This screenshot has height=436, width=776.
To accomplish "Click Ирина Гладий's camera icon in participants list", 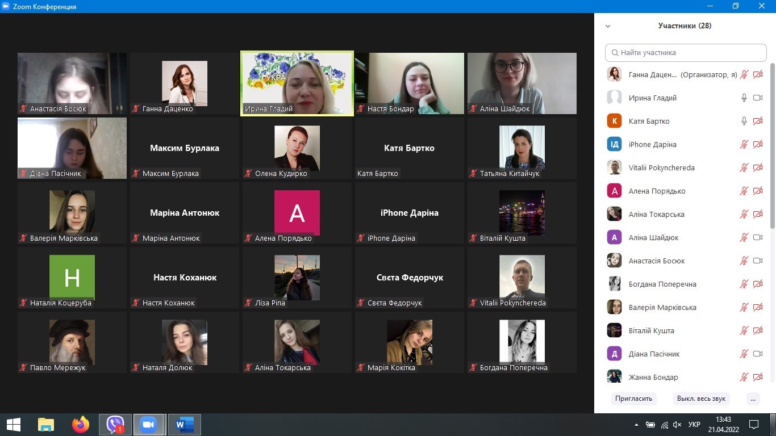I will pos(757,98).
